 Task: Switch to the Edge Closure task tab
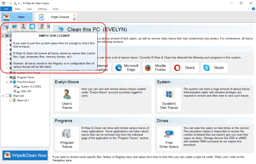coord(56,17)
